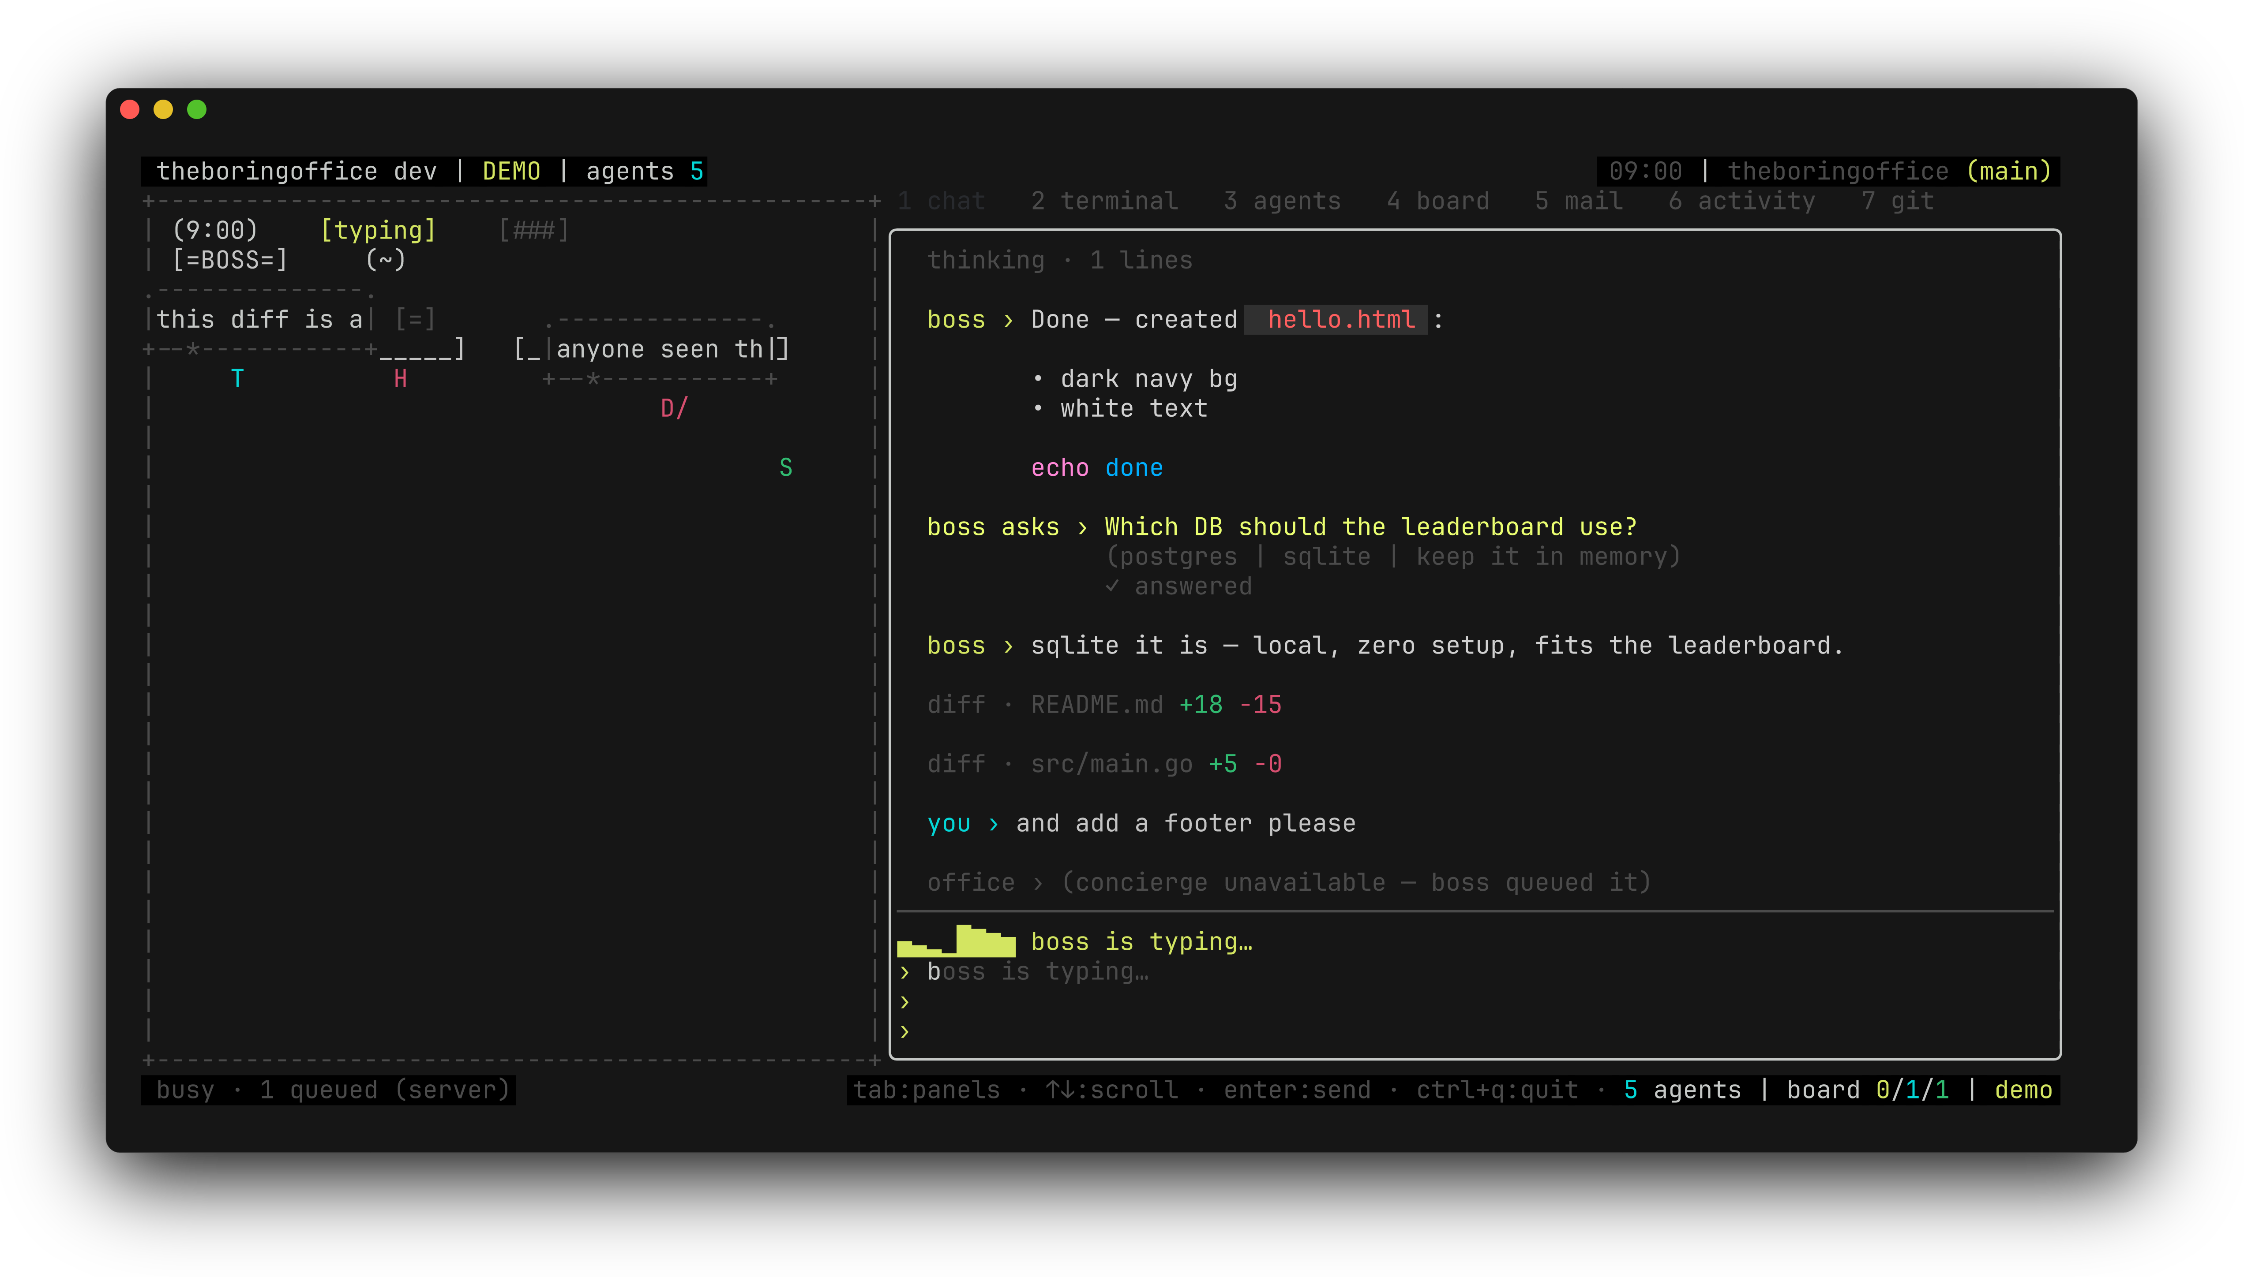Image resolution: width=2244 pixels, height=1277 pixels.
Task: Click the [###] office object
Action: point(533,231)
